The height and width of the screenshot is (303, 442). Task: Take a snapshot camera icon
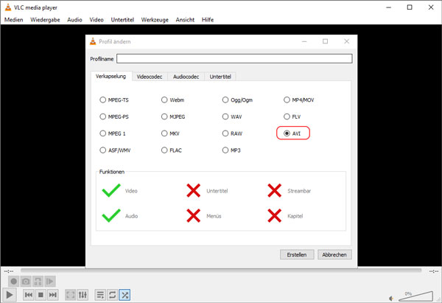pos(26,282)
